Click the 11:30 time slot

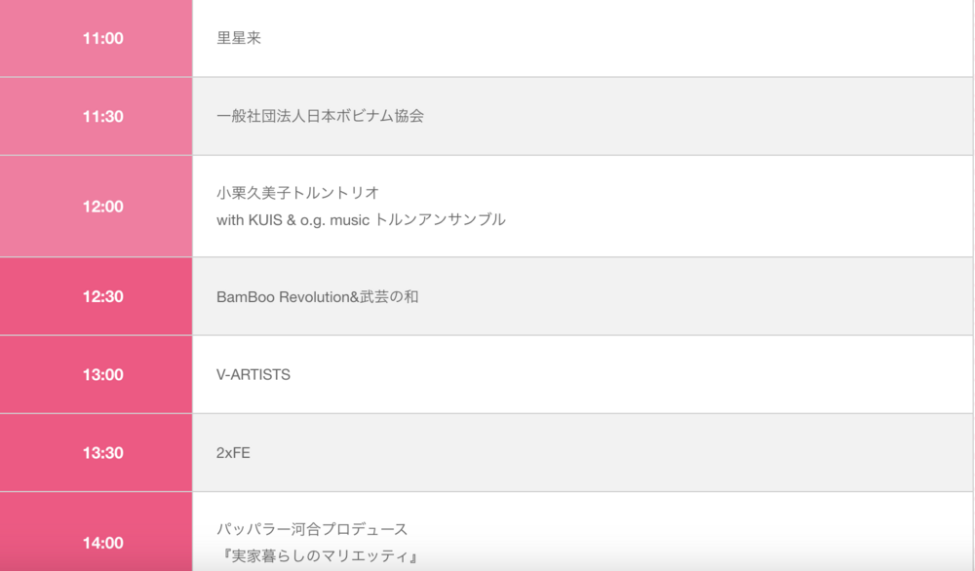click(x=96, y=116)
